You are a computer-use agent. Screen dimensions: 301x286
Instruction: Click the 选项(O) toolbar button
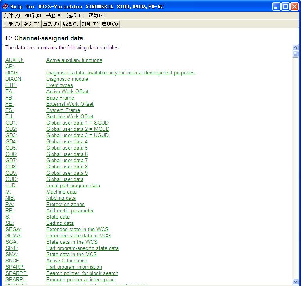tap(110, 24)
